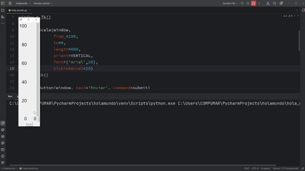Click the tickinterval=20 code line
This screenshot has width=305, height=171.
(x=73, y=68)
